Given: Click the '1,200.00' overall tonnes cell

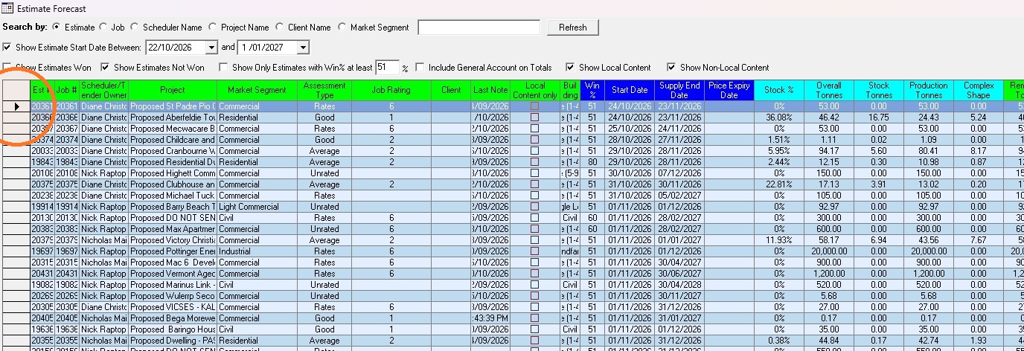Looking at the screenshot, I should coord(829,274).
